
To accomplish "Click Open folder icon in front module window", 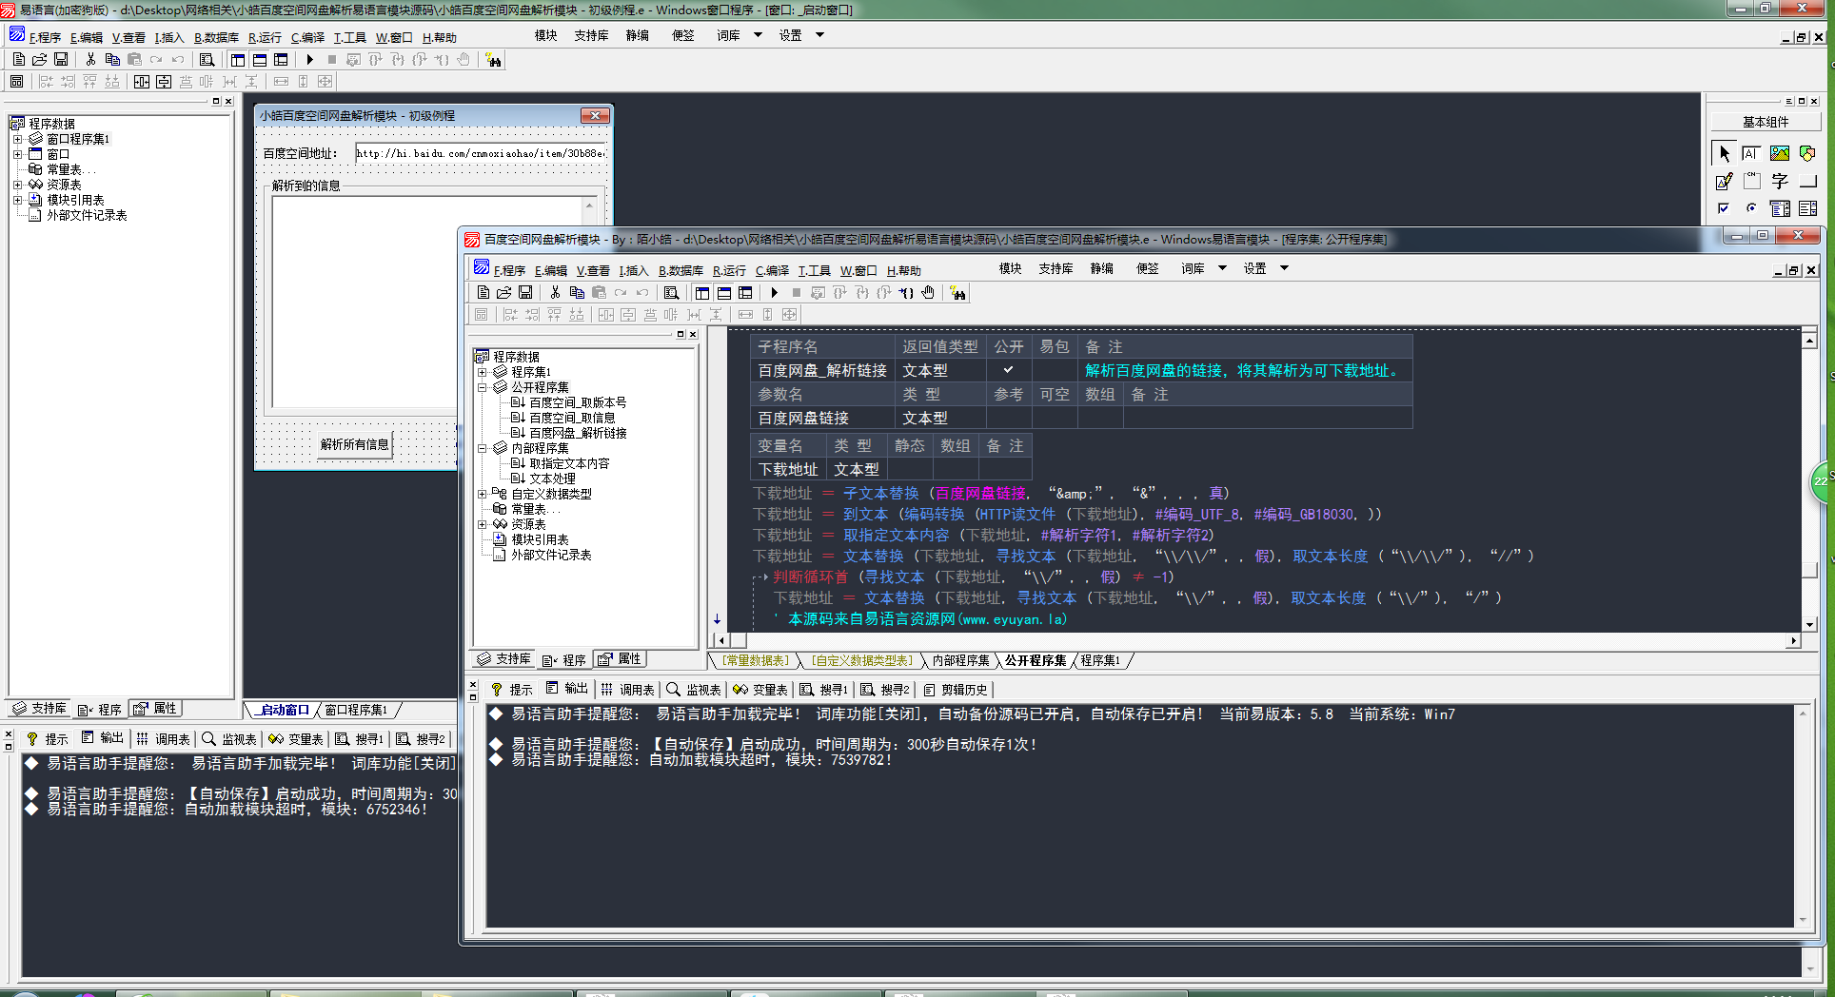I will [503, 293].
